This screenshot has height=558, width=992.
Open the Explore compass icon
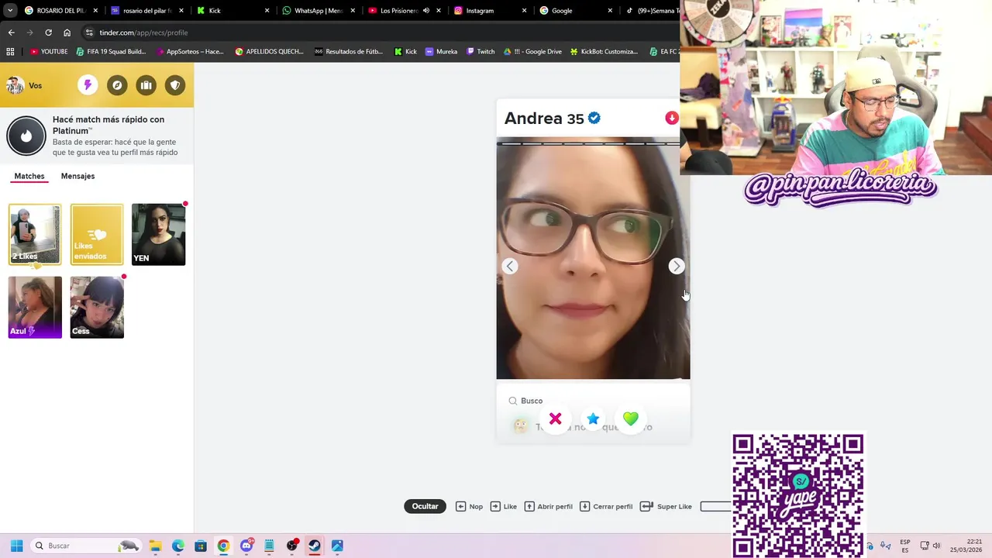tap(117, 85)
